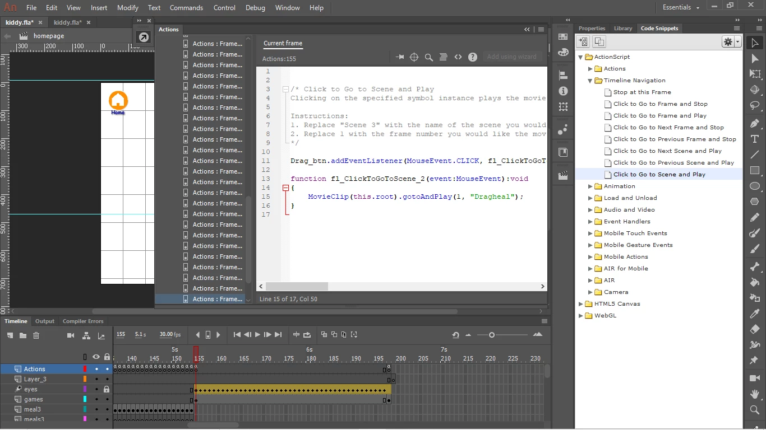Image resolution: width=766 pixels, height=430 pixels.
Task: Switch to the Library tab
Action: click(x=622, y=29)
